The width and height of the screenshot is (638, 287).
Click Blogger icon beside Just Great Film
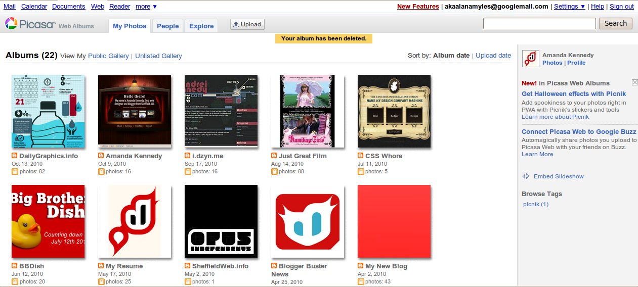tap(274, 156)
